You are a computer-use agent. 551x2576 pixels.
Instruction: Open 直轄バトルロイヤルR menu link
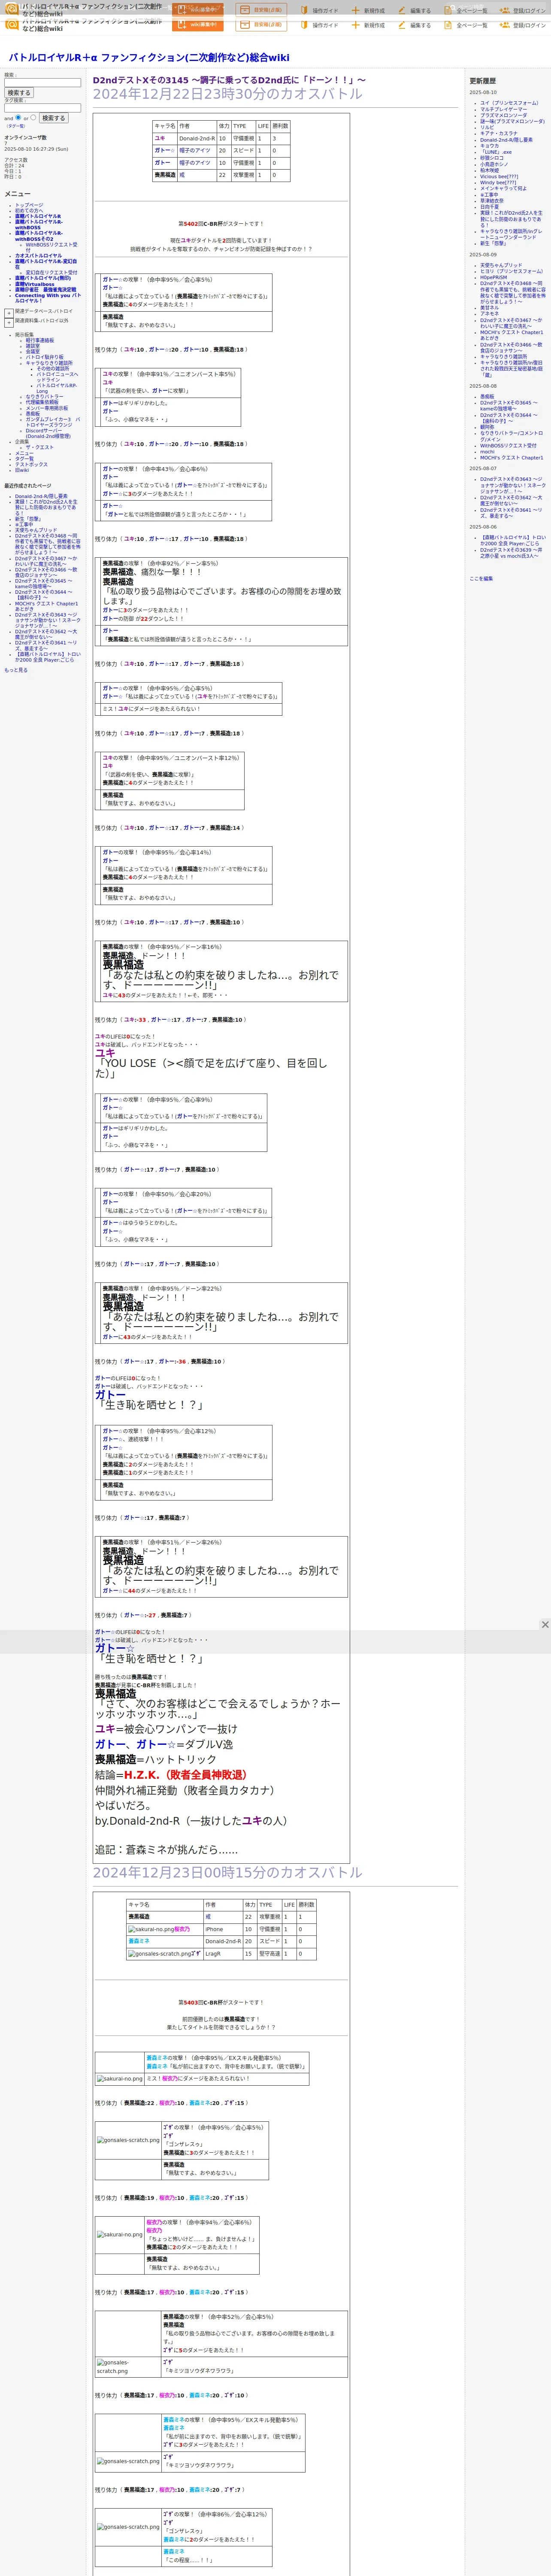coord(38,216)
